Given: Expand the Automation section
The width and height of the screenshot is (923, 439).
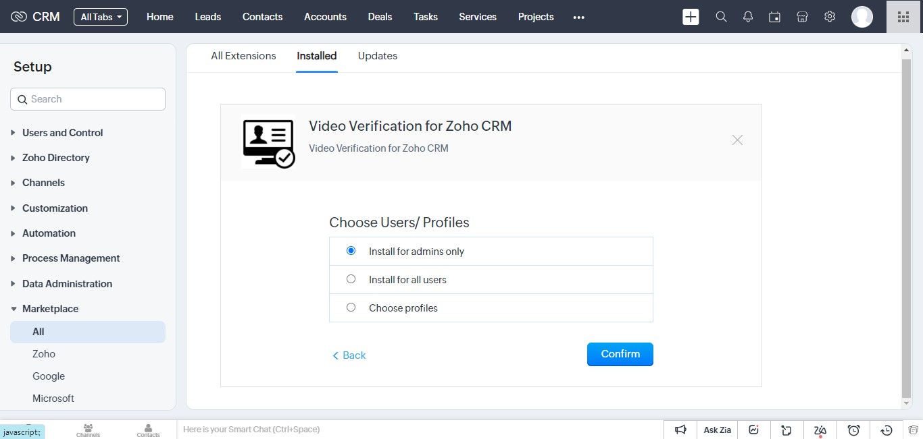Looking at the screenshot, I should (49, 233).
